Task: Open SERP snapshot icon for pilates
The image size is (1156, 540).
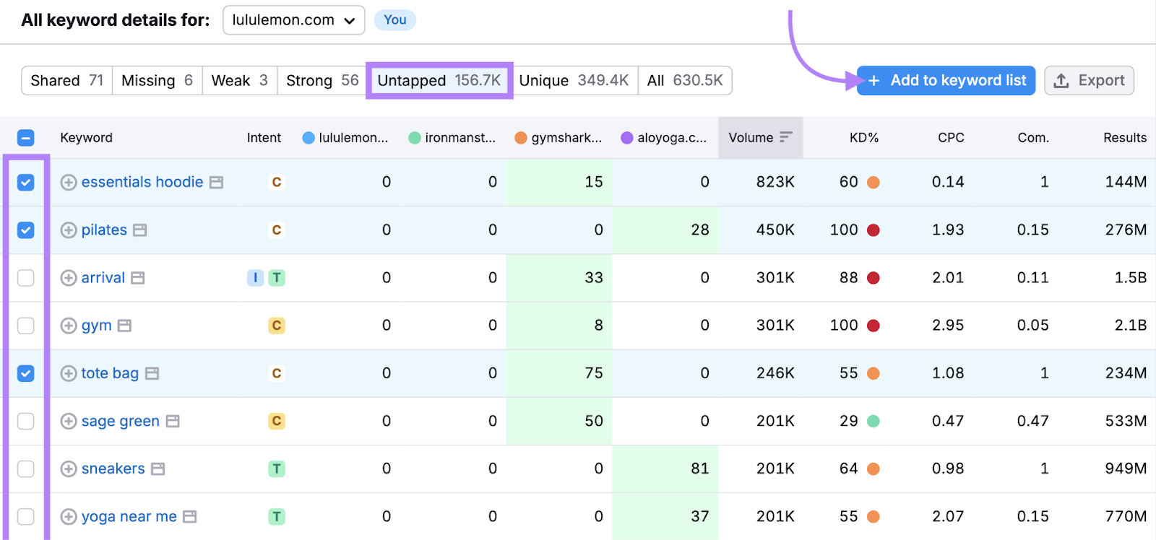Action: click(140, 230)
